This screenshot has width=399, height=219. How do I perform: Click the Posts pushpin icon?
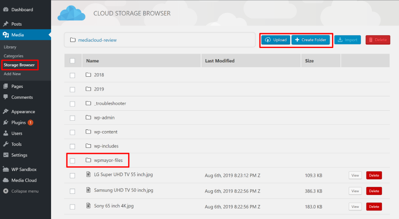click(6, 24)
